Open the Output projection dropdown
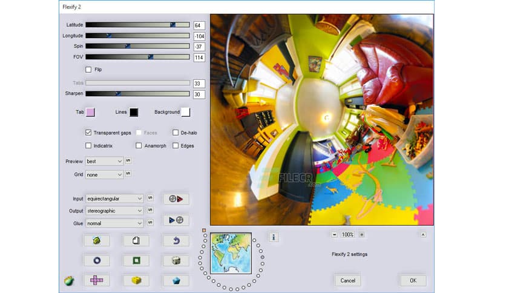Image resolution: width=506 pixels, height=293 pixels. [x=114, y=211]
